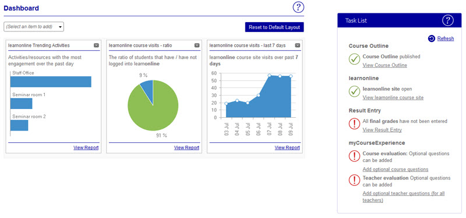Image resolution: width=466 pixels, height=218 pixels.
Task: Click the green check icon beside Course Outline published
Action: tap(354, 59)
